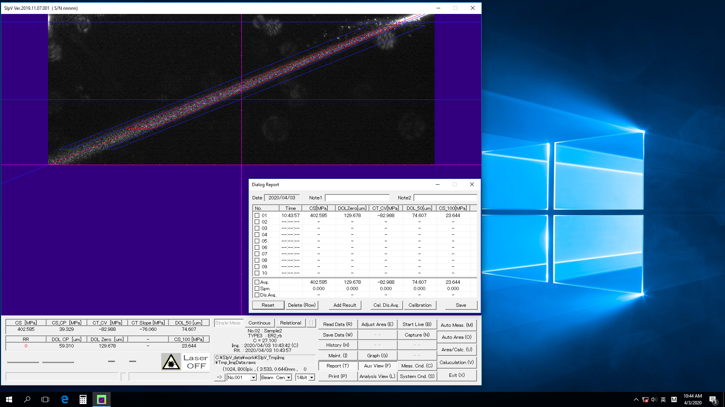Click Calibration button
This screenshot has width=725, height=407.
coord(420,305)
